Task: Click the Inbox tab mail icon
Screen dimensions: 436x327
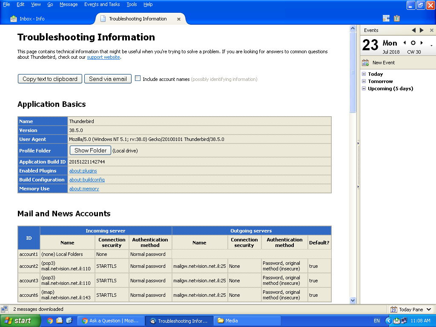Action: (x=14, y=19)
